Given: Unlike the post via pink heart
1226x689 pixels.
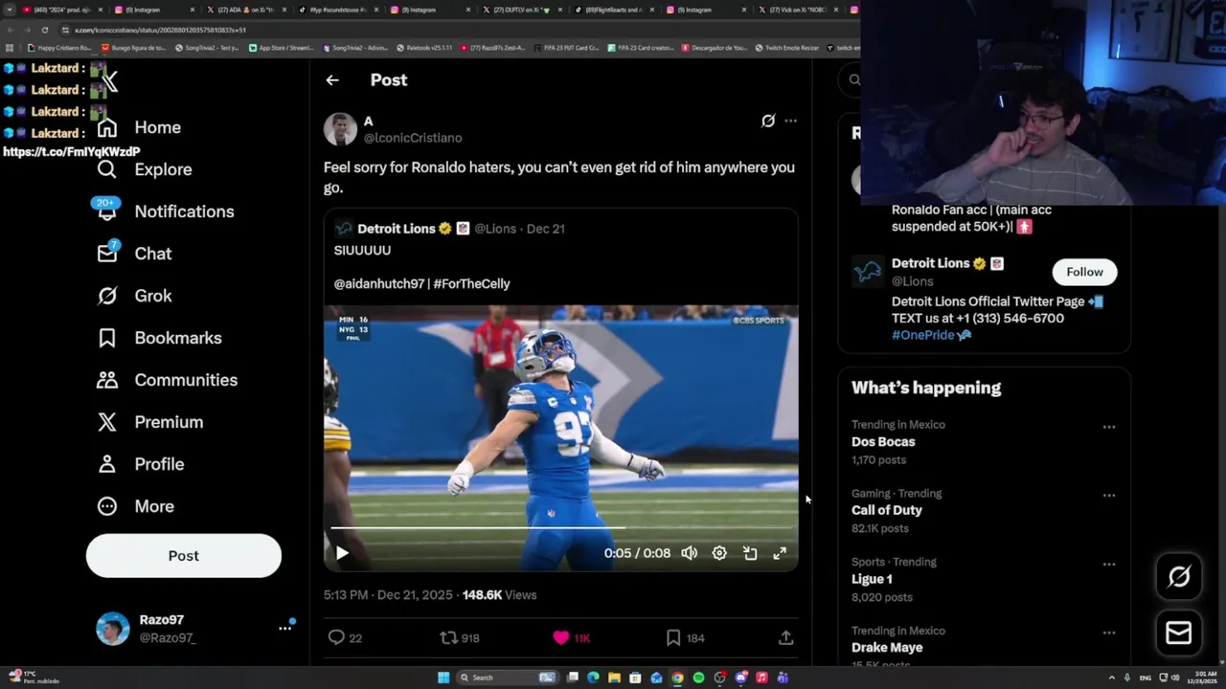Looking at the screenshot, I should (561, 637).
